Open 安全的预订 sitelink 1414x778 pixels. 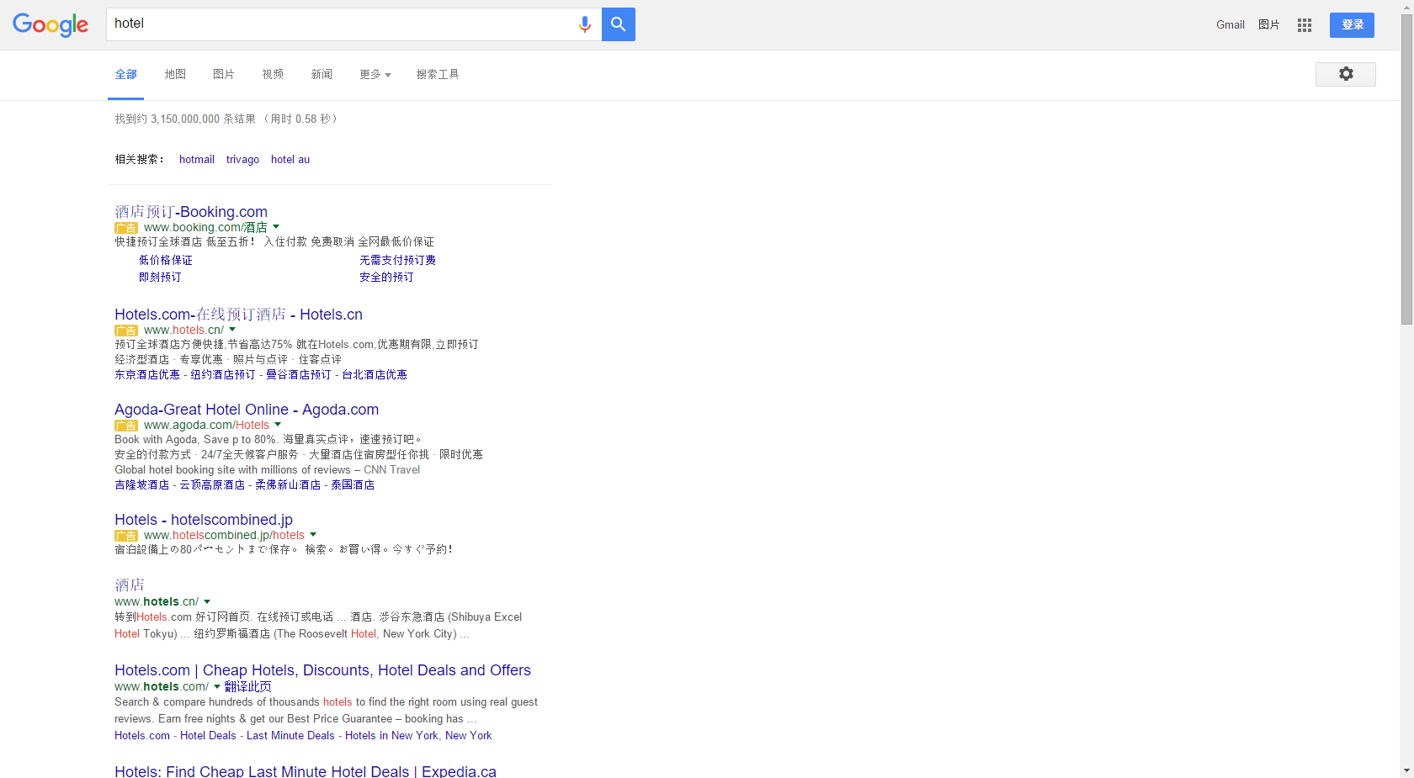coord(386,278)
